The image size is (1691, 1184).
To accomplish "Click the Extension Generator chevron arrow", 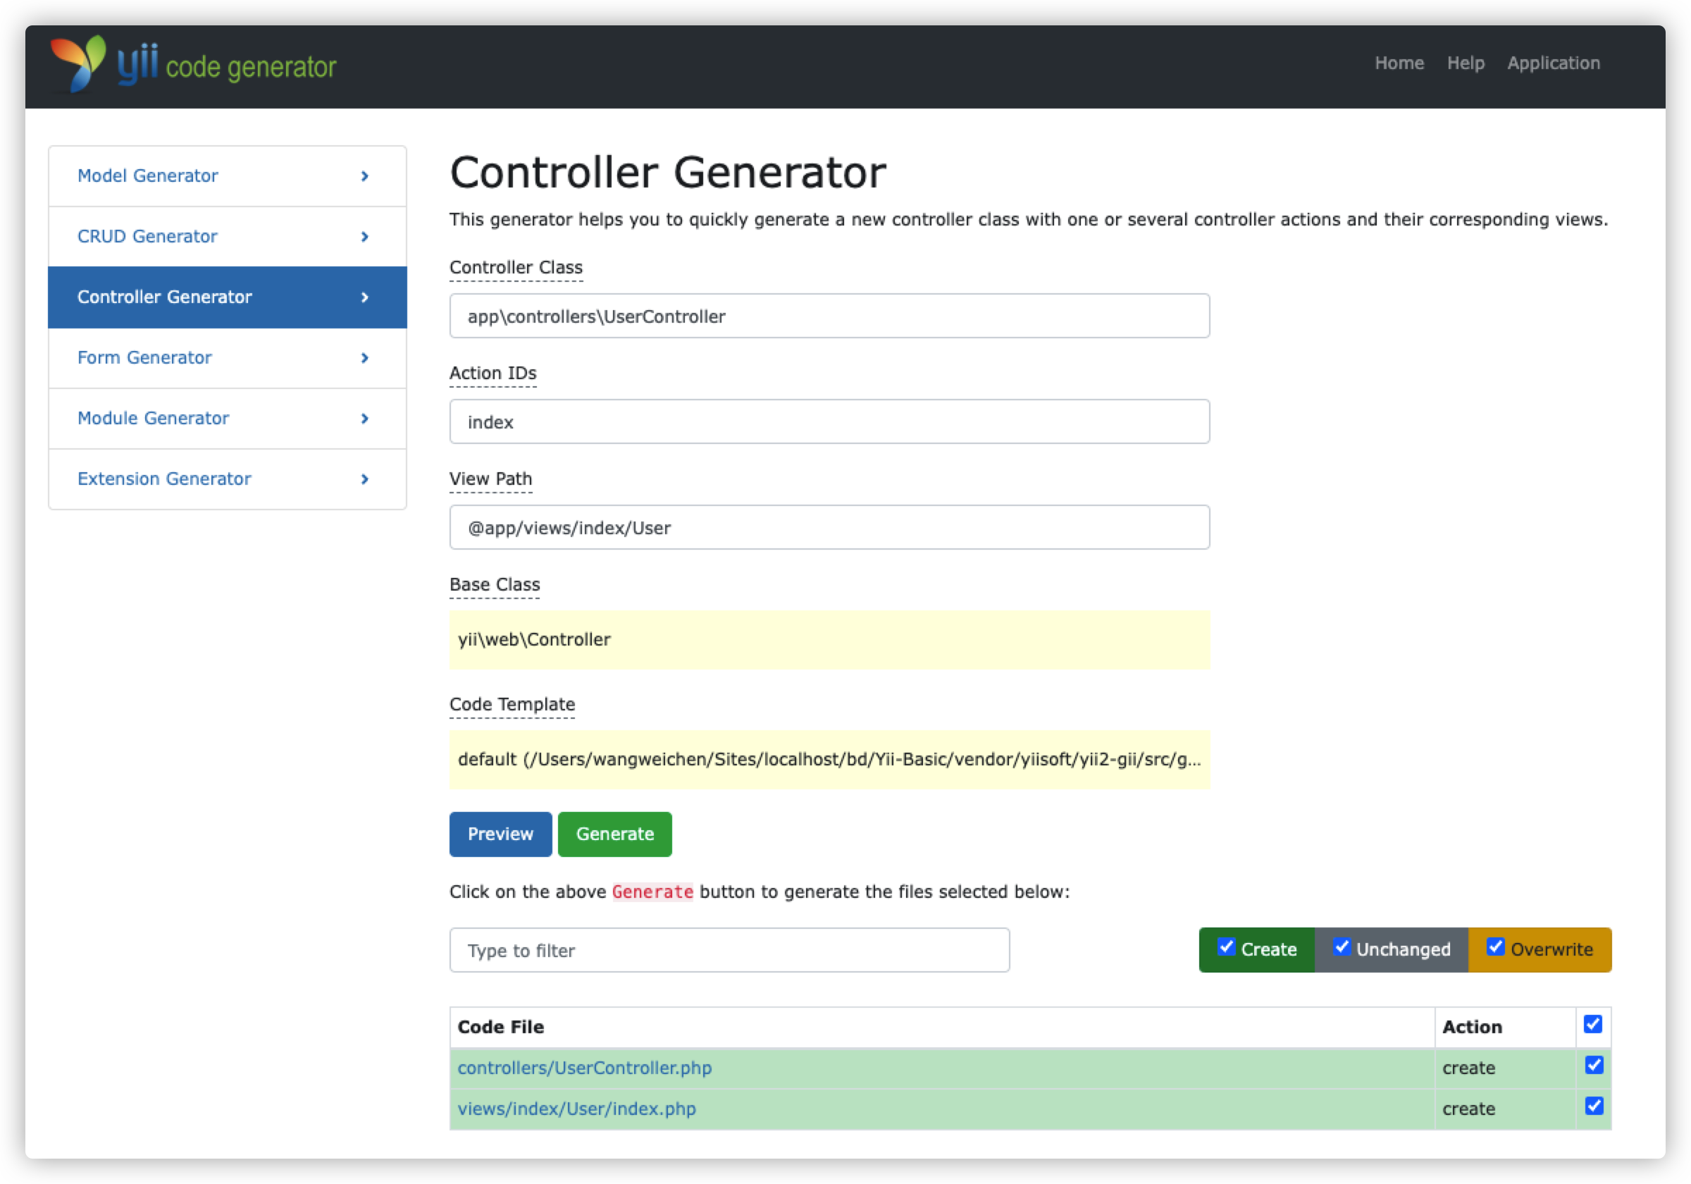I will click(x=364, y=479).
